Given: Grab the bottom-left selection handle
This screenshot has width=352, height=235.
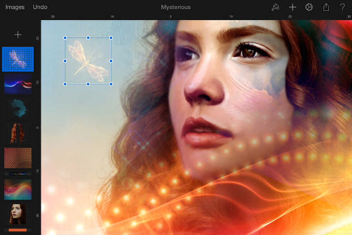Looking at the screenshot, I should [x=65, y=84].
